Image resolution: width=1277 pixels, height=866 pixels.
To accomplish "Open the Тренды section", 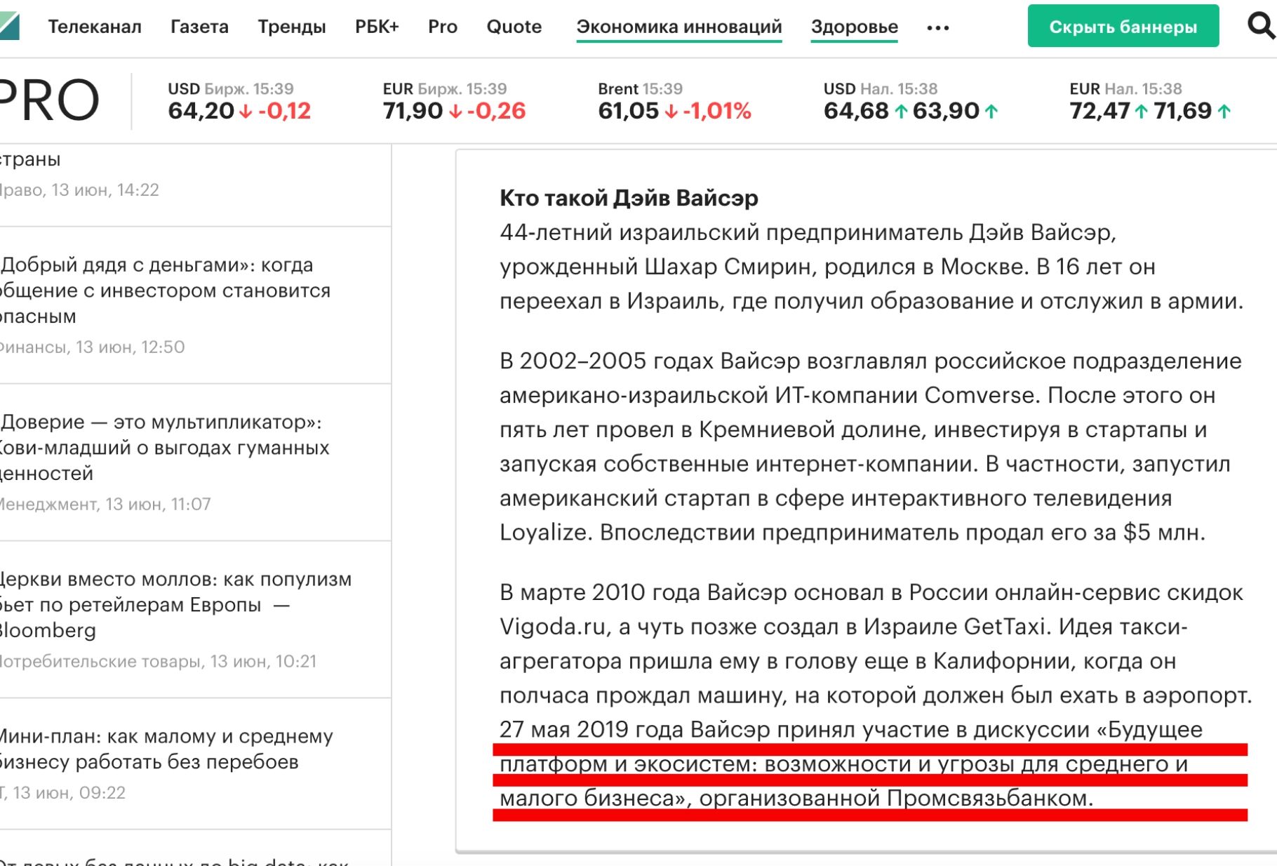I will click(x=292, y=27).
